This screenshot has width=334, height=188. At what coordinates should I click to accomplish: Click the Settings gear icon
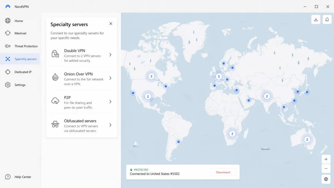tap(8, 85)
